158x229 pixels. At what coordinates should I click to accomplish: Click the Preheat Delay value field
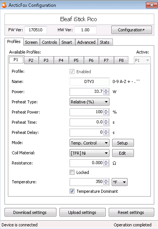click(x=87, y=132)
